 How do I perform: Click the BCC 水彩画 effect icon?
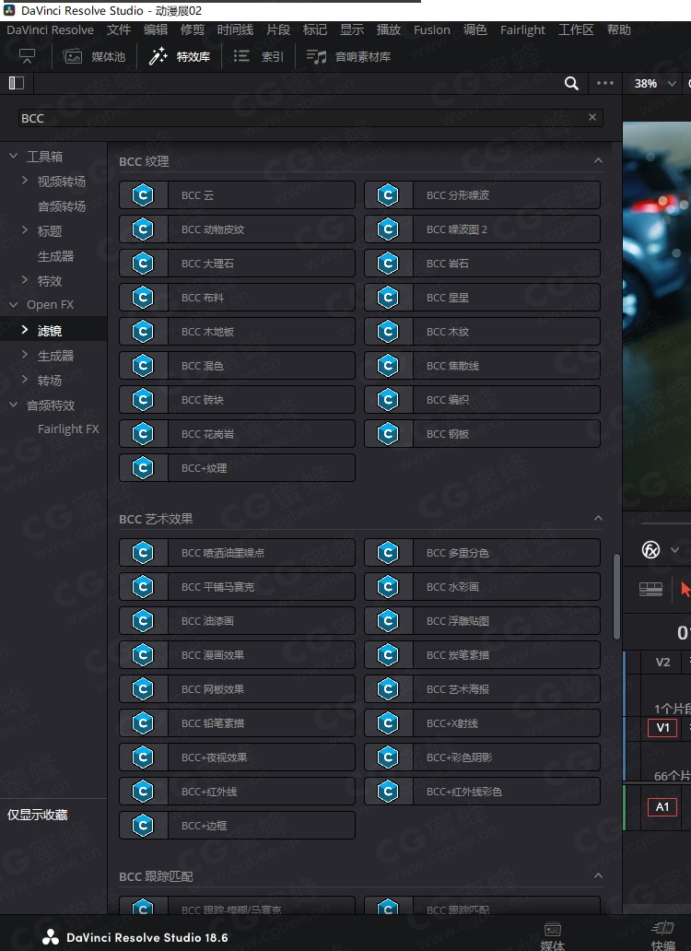388,586
